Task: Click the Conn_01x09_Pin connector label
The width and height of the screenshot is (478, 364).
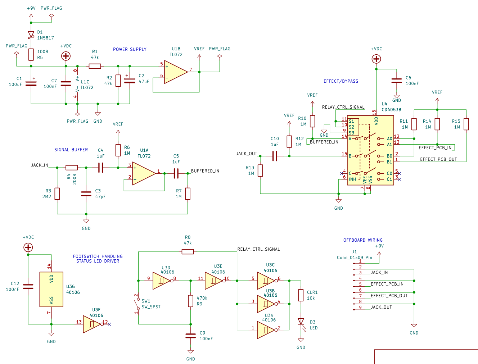Action: click(x=355, y=258)
